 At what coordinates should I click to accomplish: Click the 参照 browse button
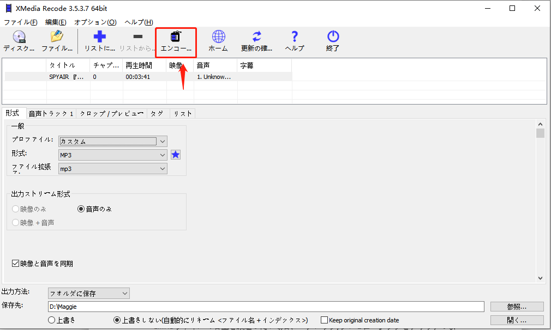point(516,307)
